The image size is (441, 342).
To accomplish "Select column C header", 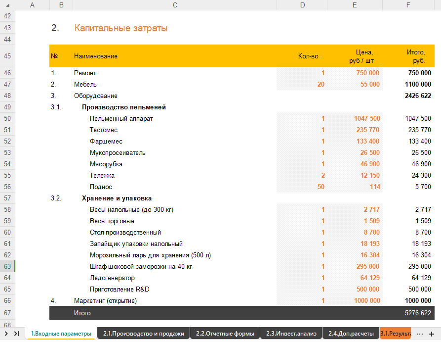I will click(175, 5).
